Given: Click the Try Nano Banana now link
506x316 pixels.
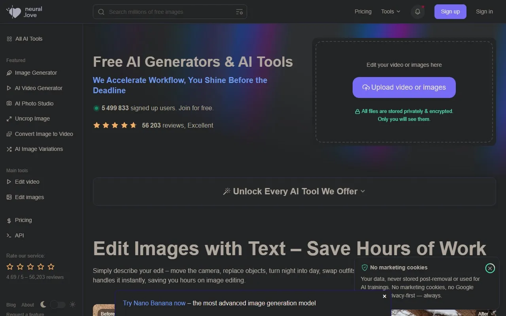Looking at the screenshot, I should click(x=154, y=303).
